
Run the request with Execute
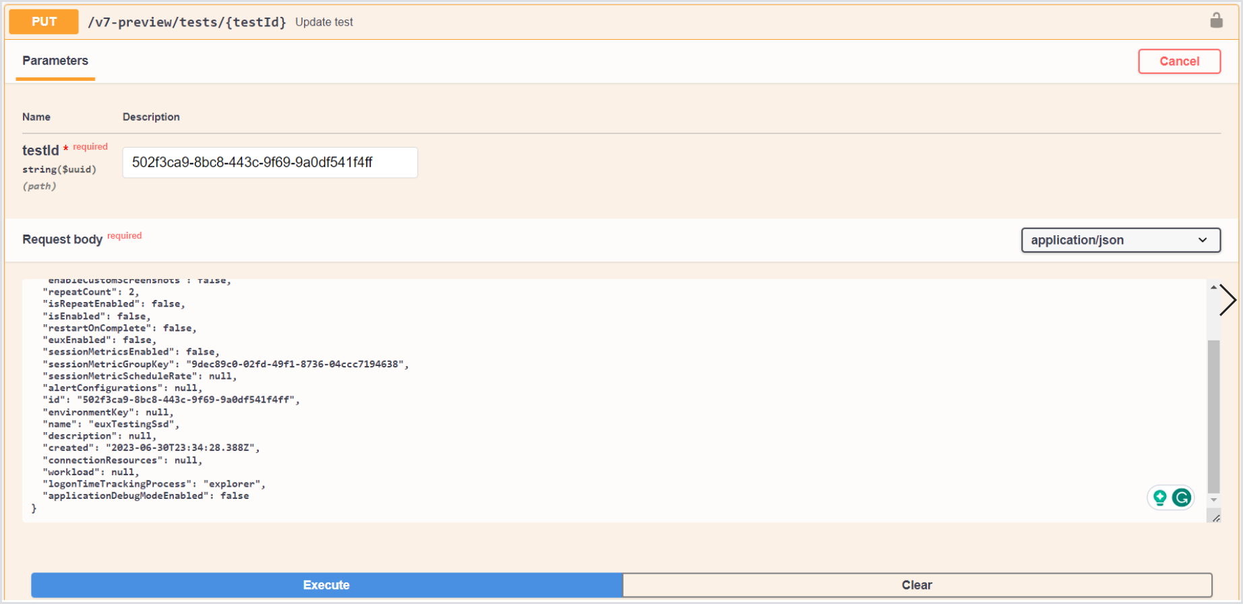coord(326,584)
